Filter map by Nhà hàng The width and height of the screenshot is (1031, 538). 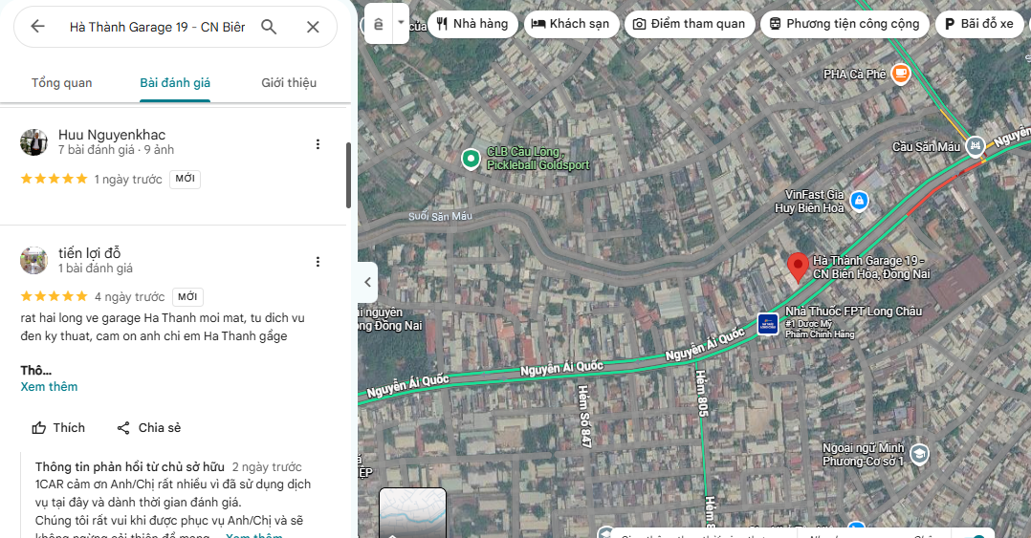point(472,24)
